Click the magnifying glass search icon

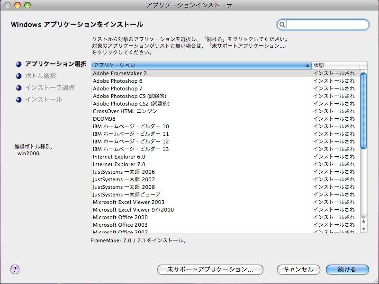tap(282, 25)
